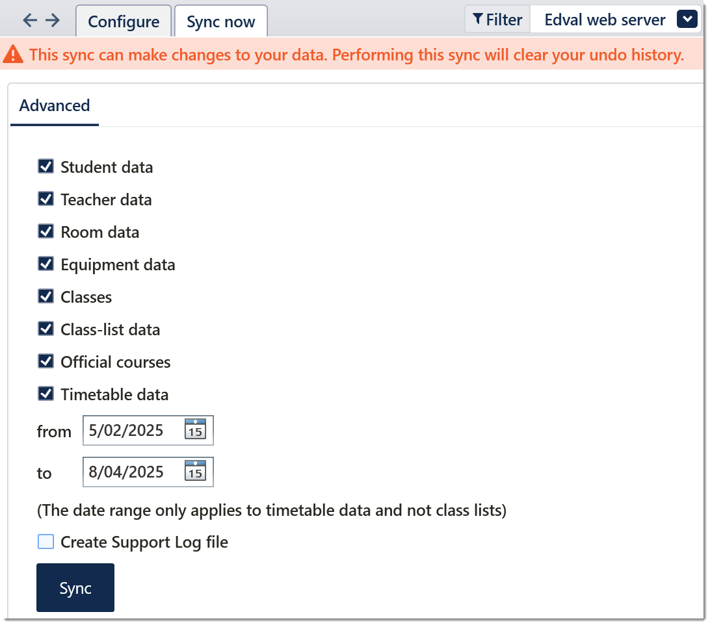Toggle the Timetable data checkbox
This screenshot has height=625, width=710.
(x=46, y=394)
